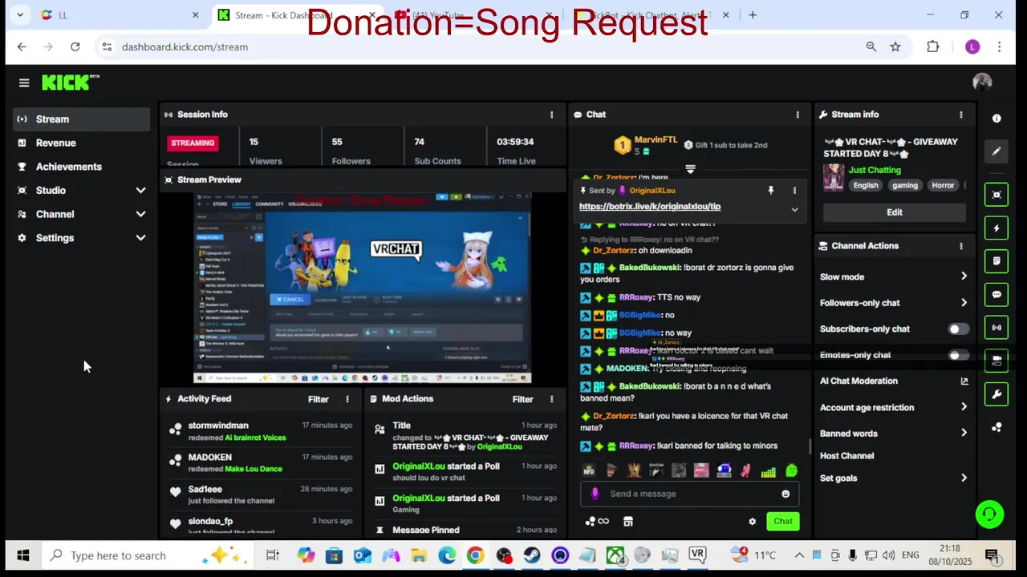Collapse the pinned message with its chevron
The image size is (1027, 577).
[794, 210]
